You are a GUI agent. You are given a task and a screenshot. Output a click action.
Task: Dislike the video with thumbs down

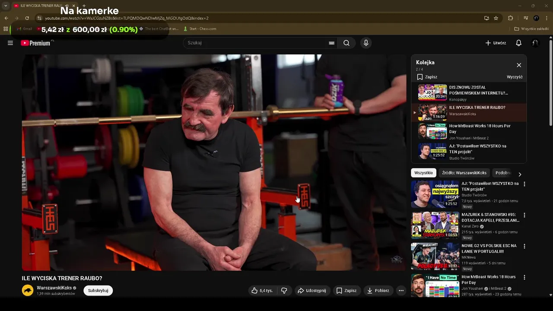click(284, 291)
